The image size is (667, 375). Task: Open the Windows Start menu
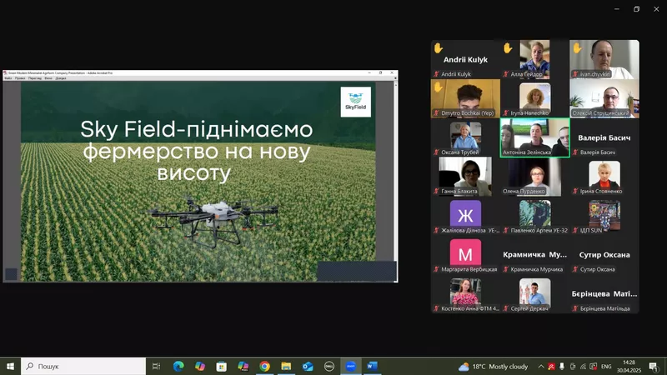click(x=10, y=366)
